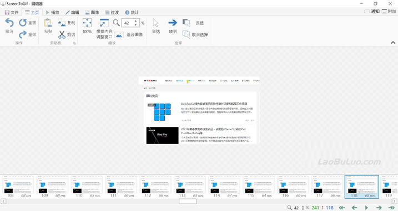Image resolution: width=398 pixels, height=211 pixels.
Task: Click the status bar zoom value 42
Action: pyautogui.click(x=296, y=208)
